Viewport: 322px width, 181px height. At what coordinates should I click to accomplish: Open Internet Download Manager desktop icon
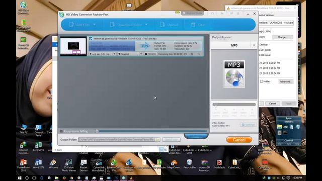24,147
